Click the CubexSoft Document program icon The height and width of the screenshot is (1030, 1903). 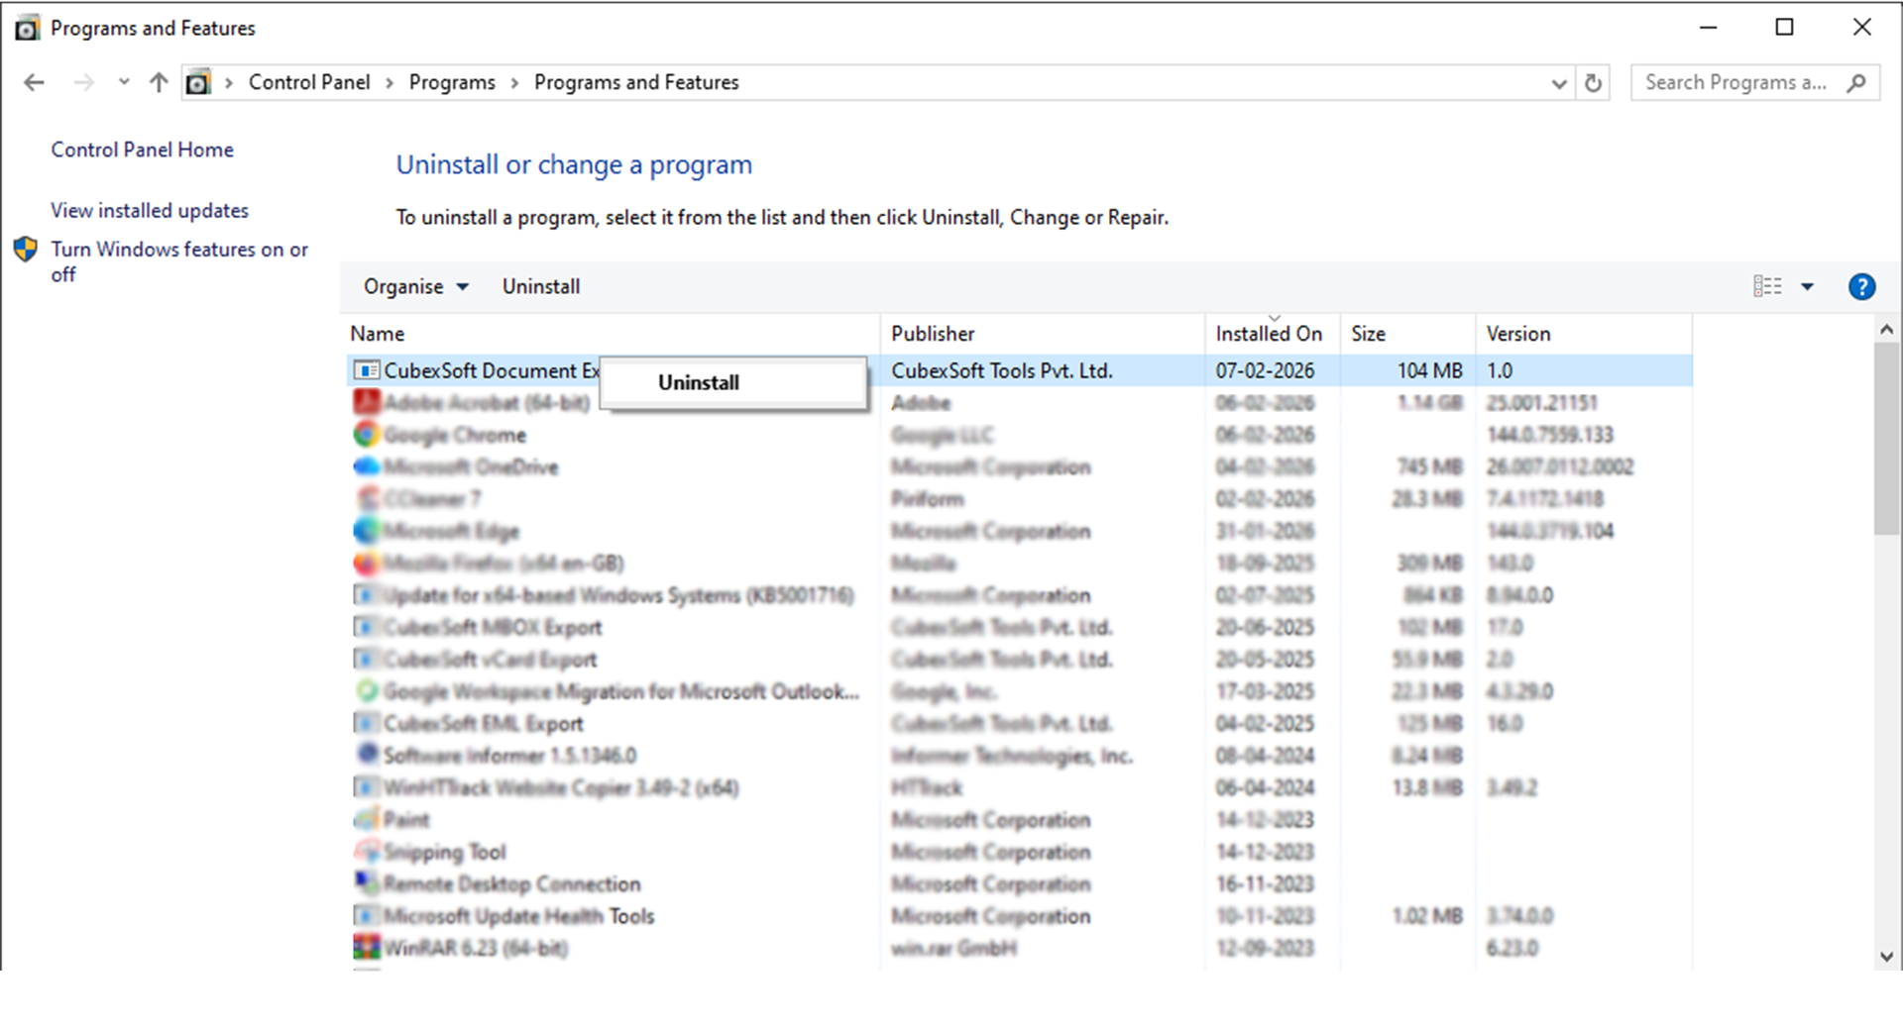[x=367, y=370]
